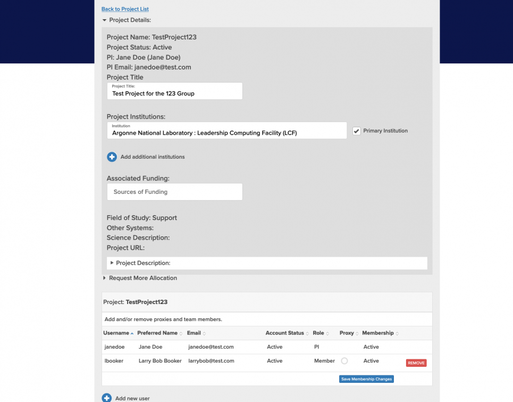The height and width of the screenshot is (402, 513).
Task: Click the Institution field showing Argonne National Laboratory
Action: (226, 133)
